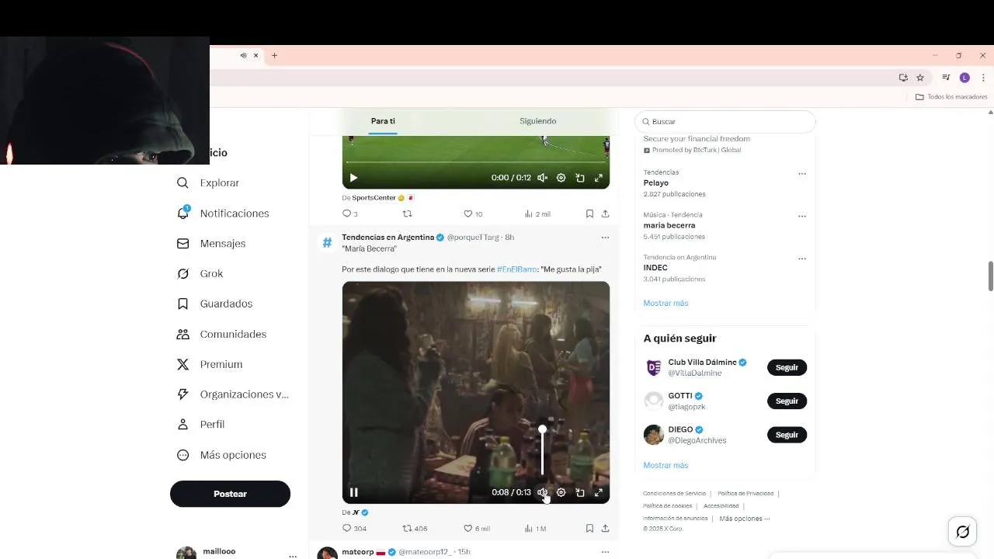
Task: Click Mostrar más under trends
Action: tap(666, 303)
